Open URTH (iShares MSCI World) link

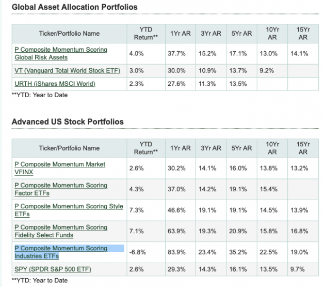point(55,84)
